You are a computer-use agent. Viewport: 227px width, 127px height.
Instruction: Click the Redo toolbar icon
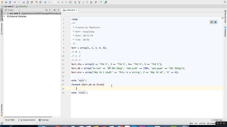19,2
